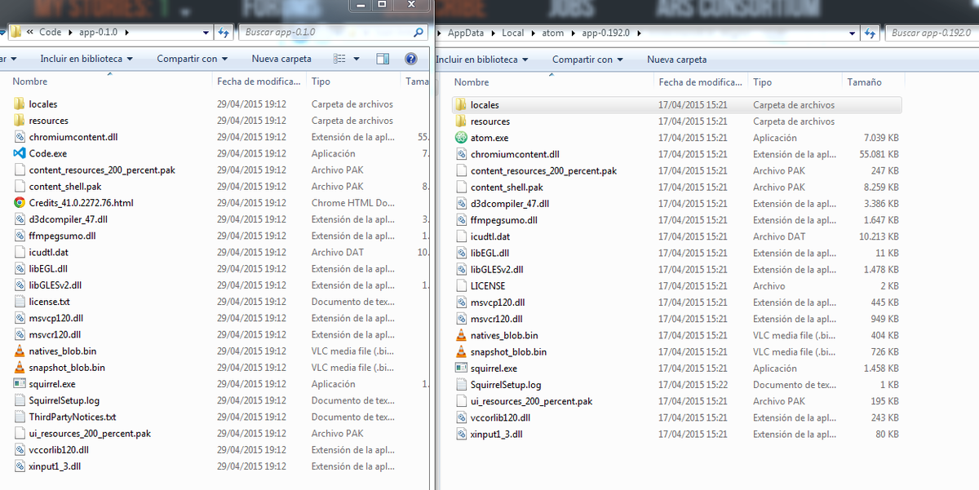Navigate to Code in the breadcrumb path

pyautogui.click(x=51, y=33)
